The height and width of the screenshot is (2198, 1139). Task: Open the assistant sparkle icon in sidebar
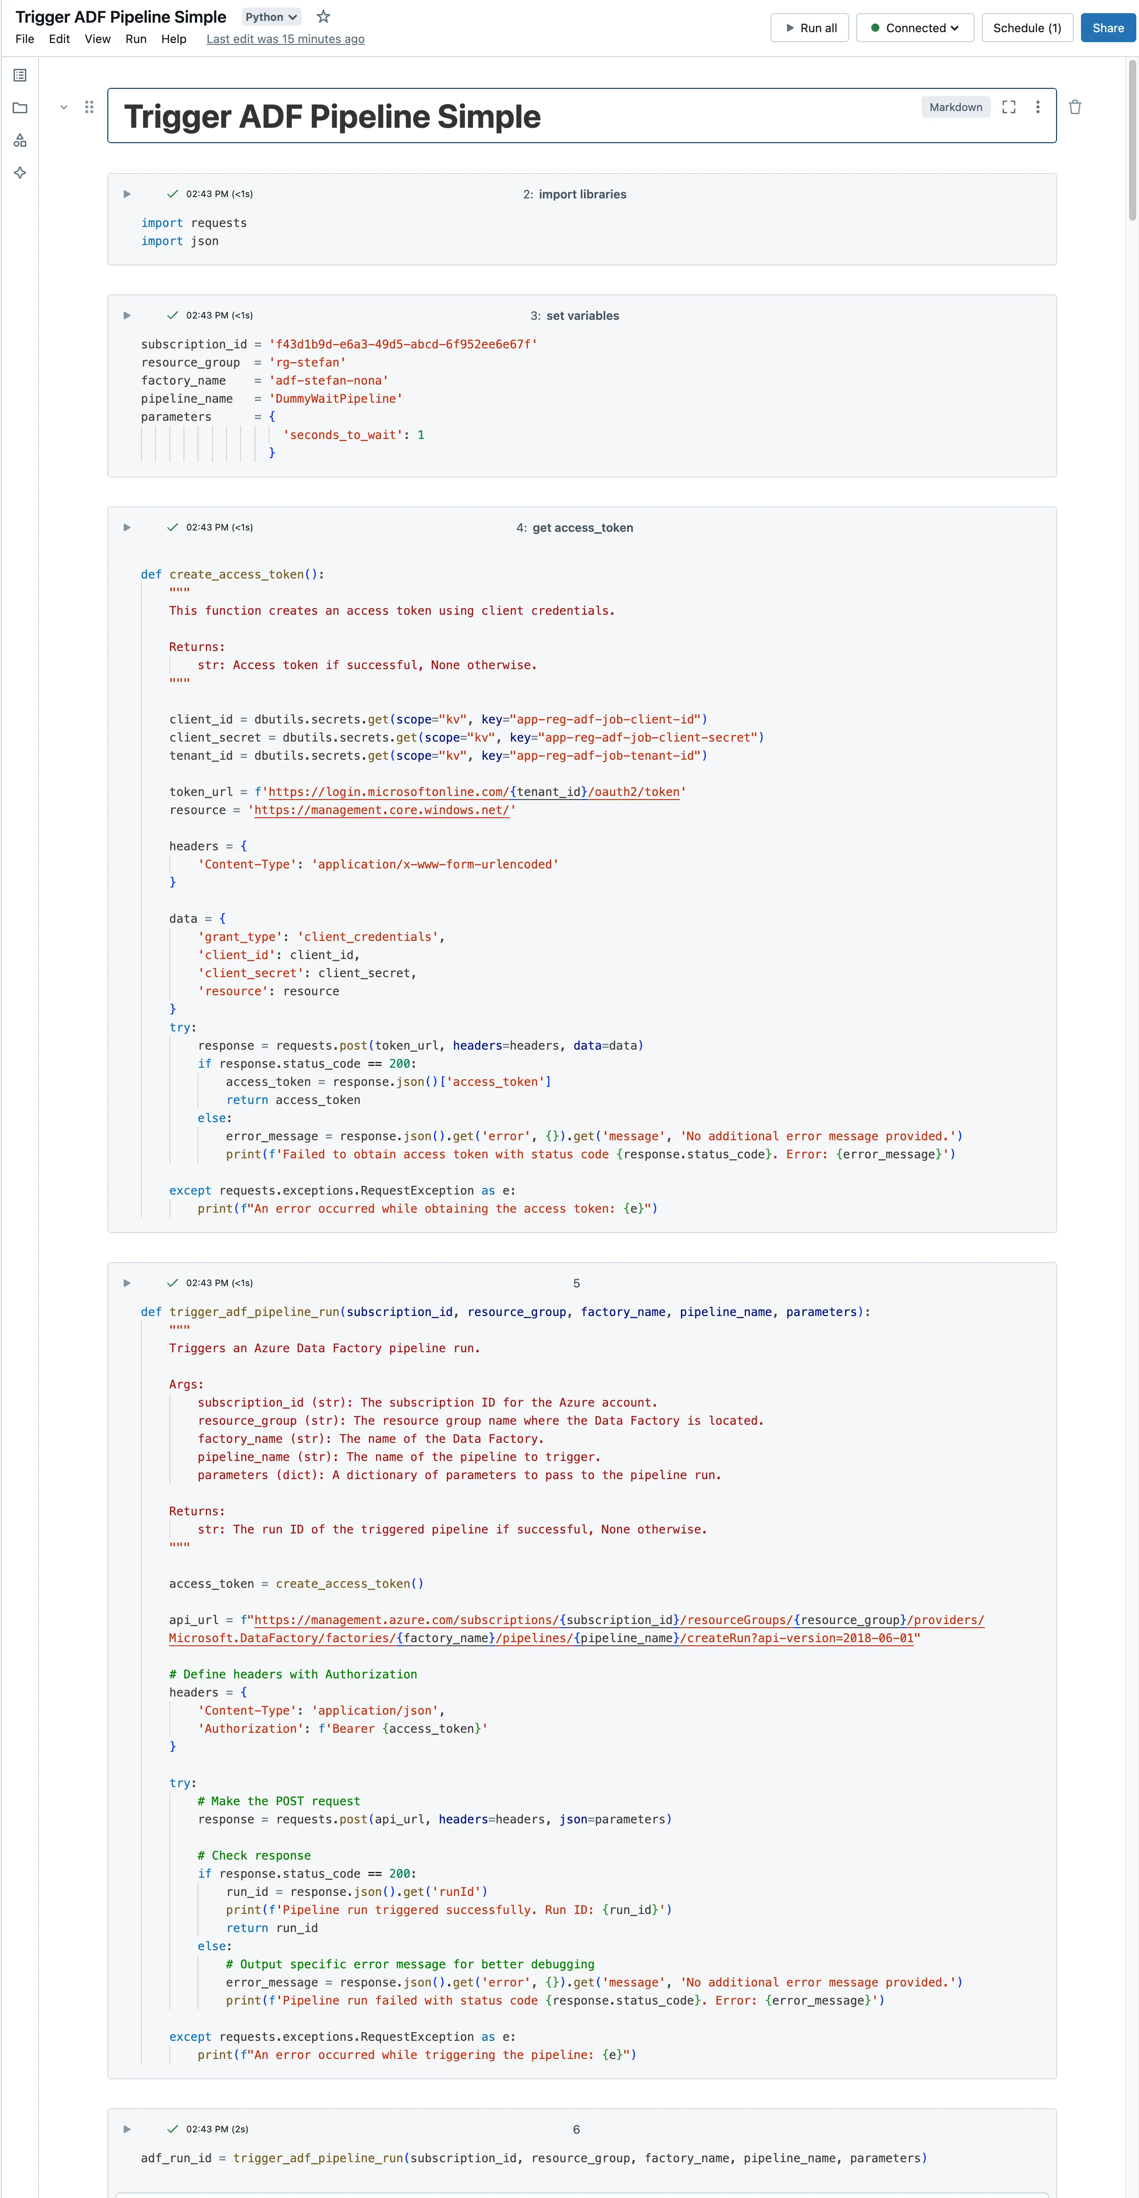[x=20, y=172]
